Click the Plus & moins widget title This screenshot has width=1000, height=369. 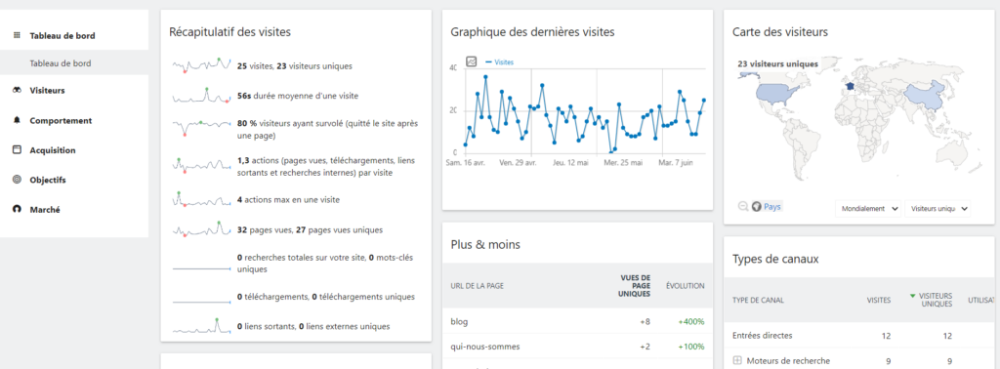484,244
